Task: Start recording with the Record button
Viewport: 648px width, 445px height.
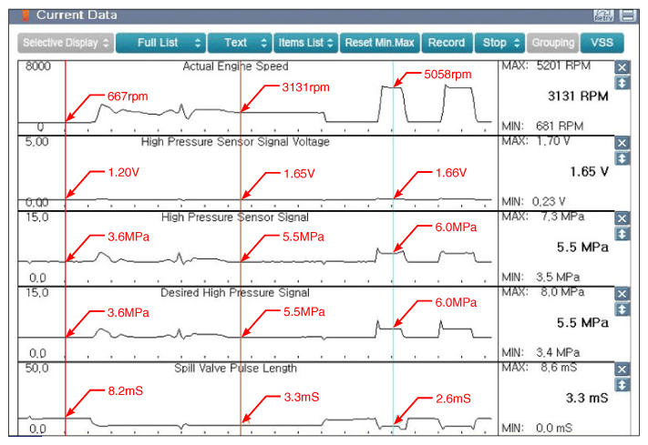Action: [447, 43]
